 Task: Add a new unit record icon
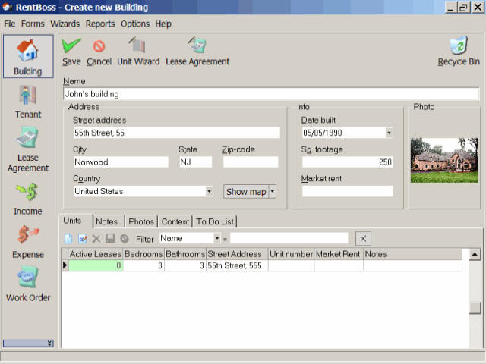(68, 239)
